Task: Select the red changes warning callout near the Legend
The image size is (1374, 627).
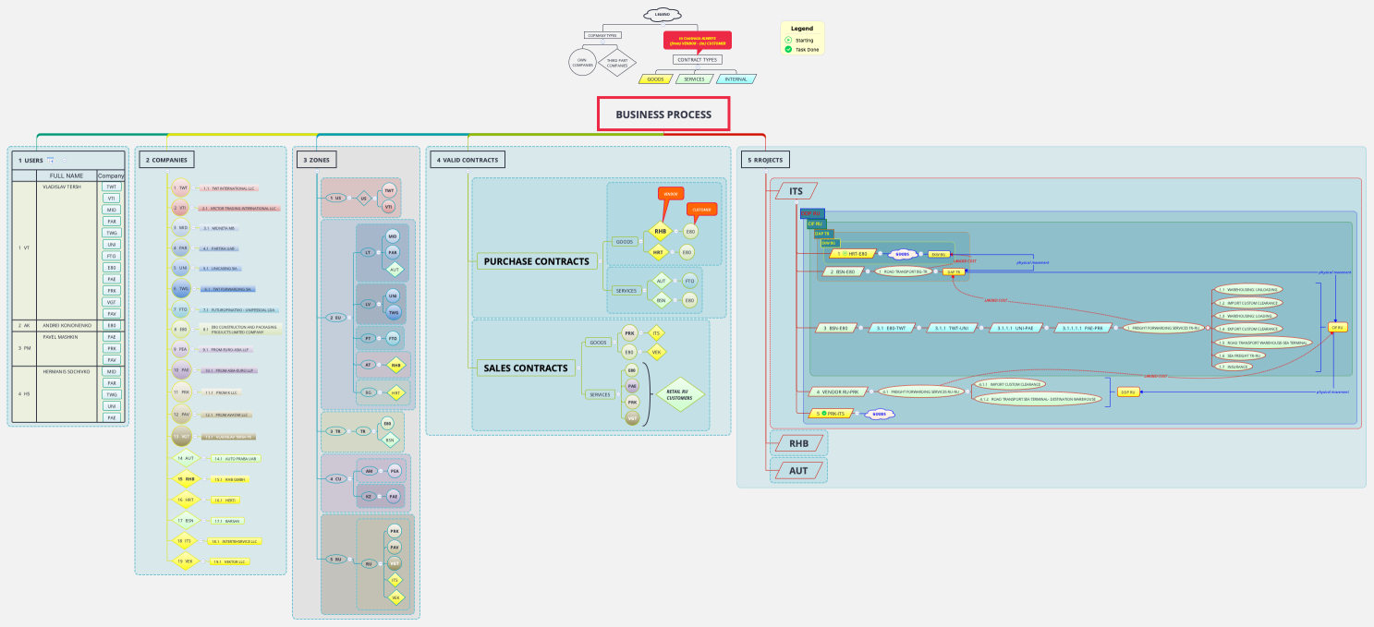Action: pyautogui.click(x=699, y=40)
